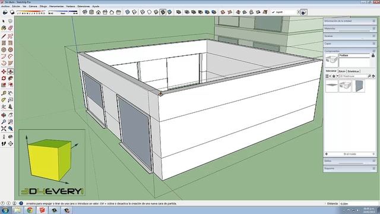Select the Freehand drawing tool
The image size is (380, 214).
pyautogui.click(x=11, y=36)
